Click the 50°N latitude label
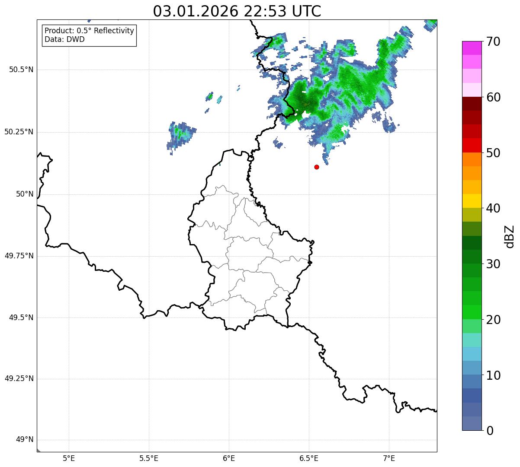This screenshot has width=520, height=467. [x=25, y=194]
